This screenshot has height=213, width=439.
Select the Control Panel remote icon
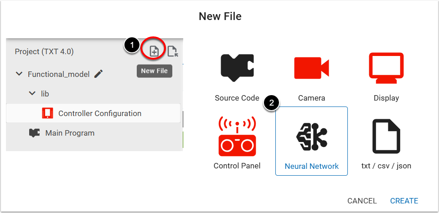(237, 137)
